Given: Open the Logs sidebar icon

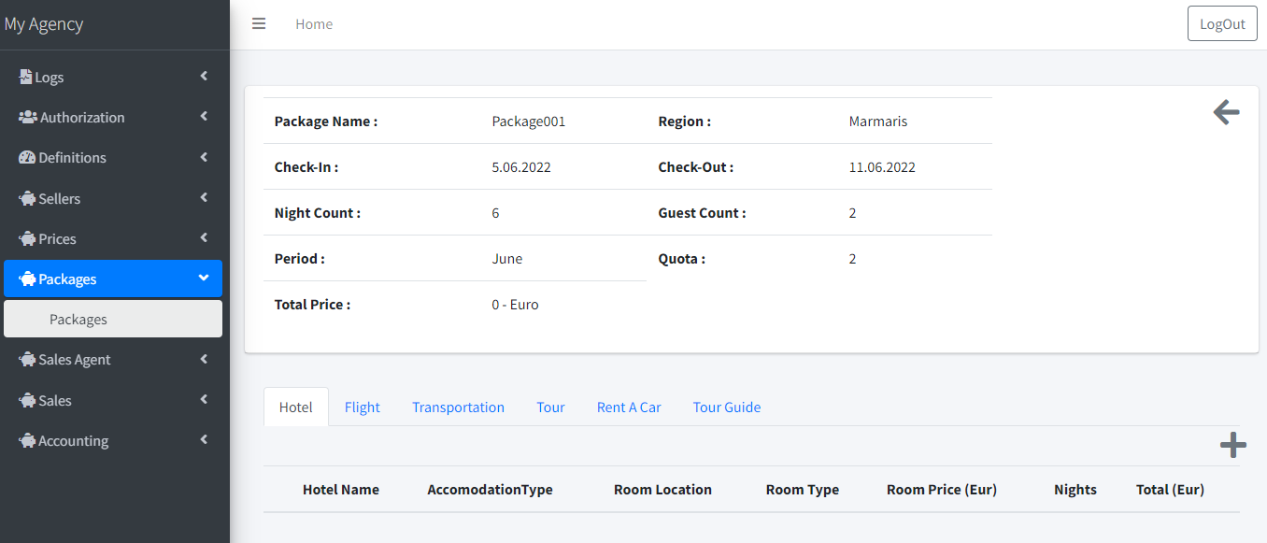Looking at the screenshot, I should 27,77.
